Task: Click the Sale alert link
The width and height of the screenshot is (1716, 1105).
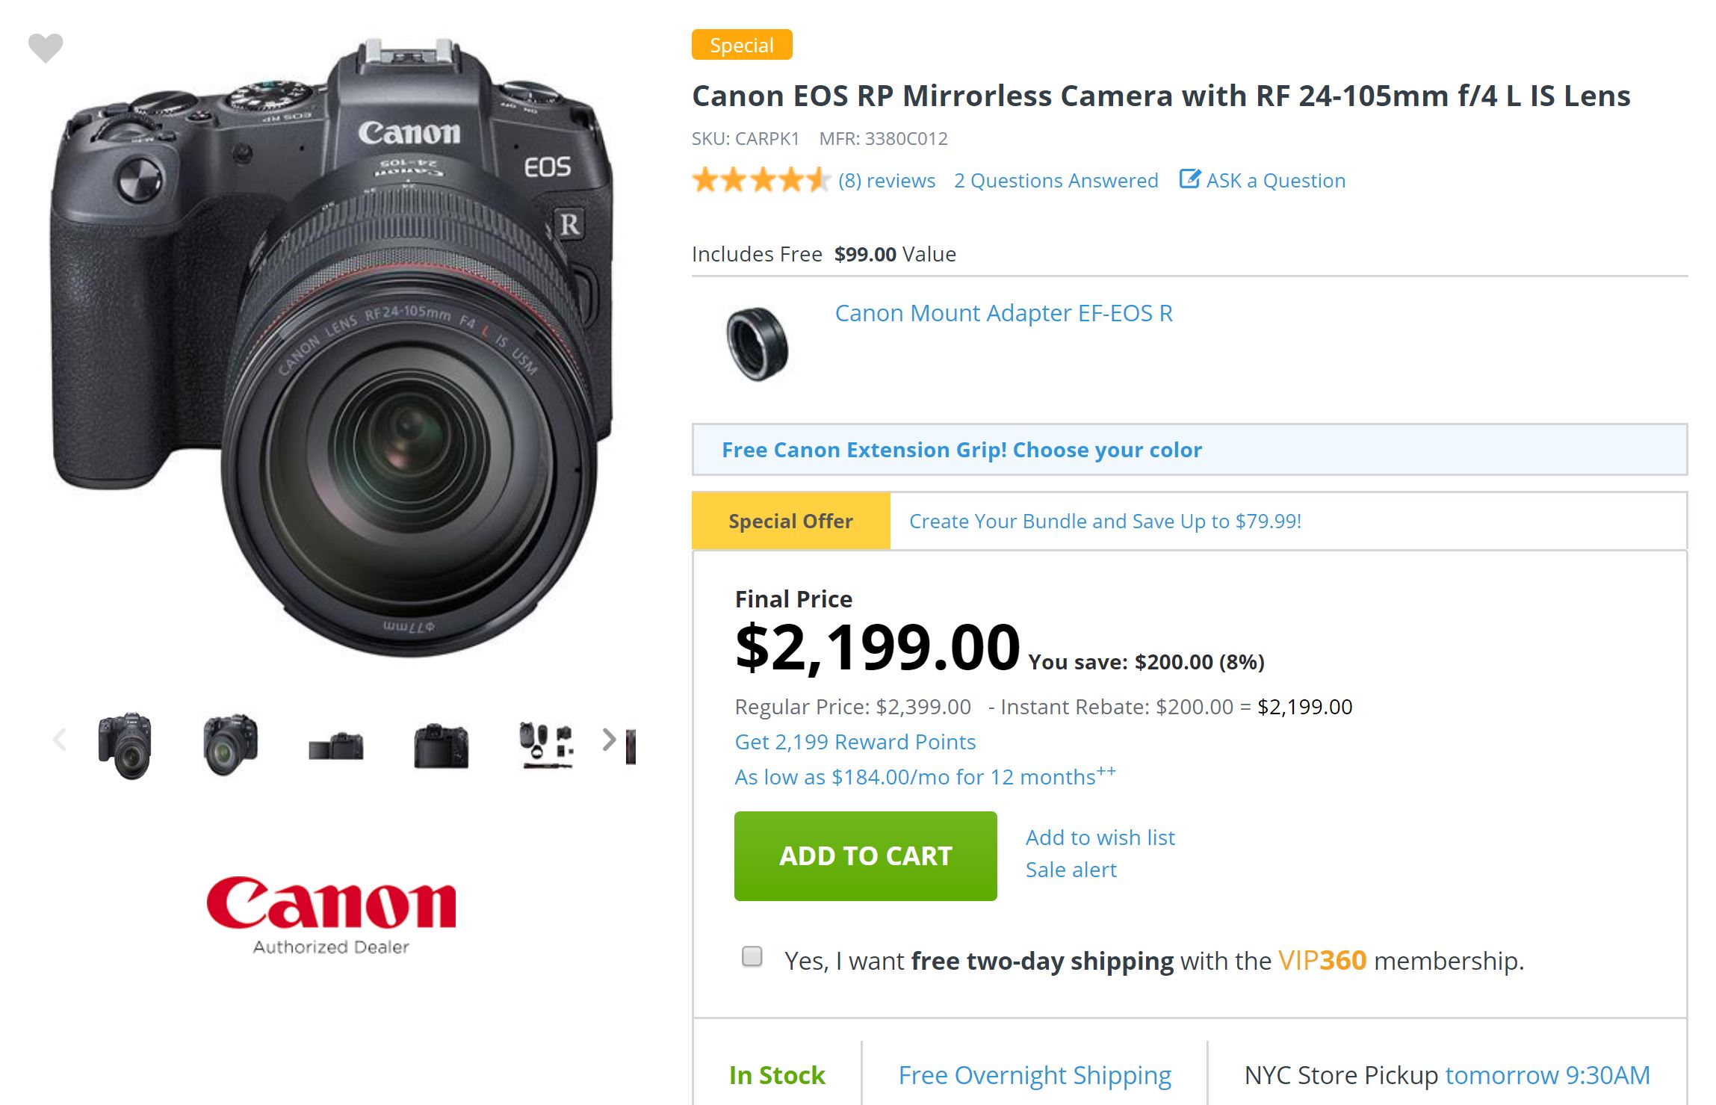Action: click(1071, 870)
